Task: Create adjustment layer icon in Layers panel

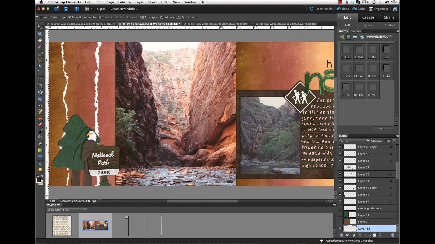Action: coord(354,235)
